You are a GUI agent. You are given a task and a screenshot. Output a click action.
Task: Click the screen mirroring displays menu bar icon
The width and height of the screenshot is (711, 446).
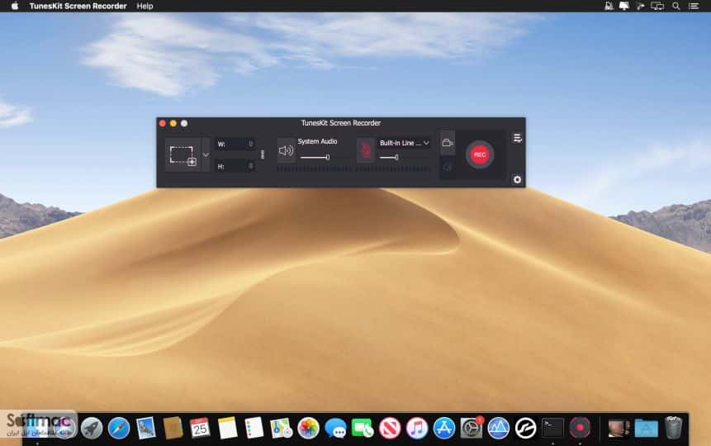657,6
